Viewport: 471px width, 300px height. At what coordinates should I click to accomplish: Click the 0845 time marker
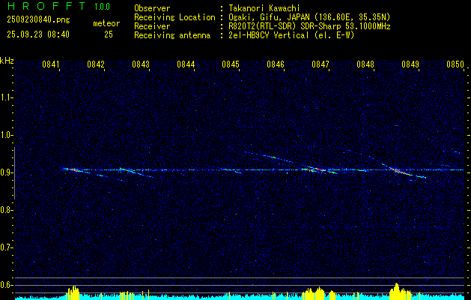[x=231, y=64]
